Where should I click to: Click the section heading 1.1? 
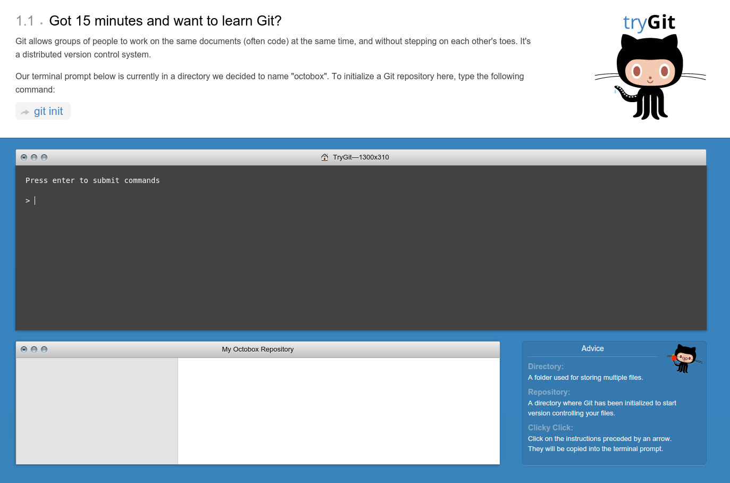click(24, 20)
